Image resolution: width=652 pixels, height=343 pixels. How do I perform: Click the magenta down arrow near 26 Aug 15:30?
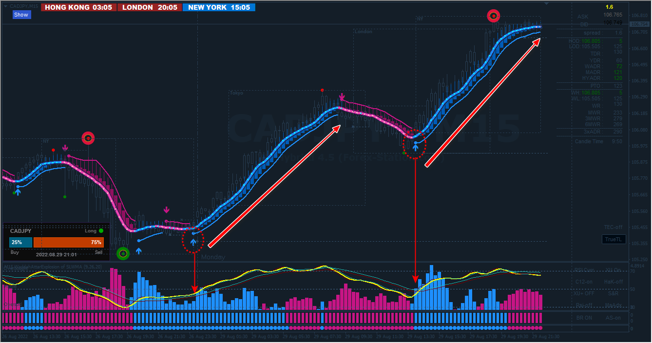pos(65,148)
